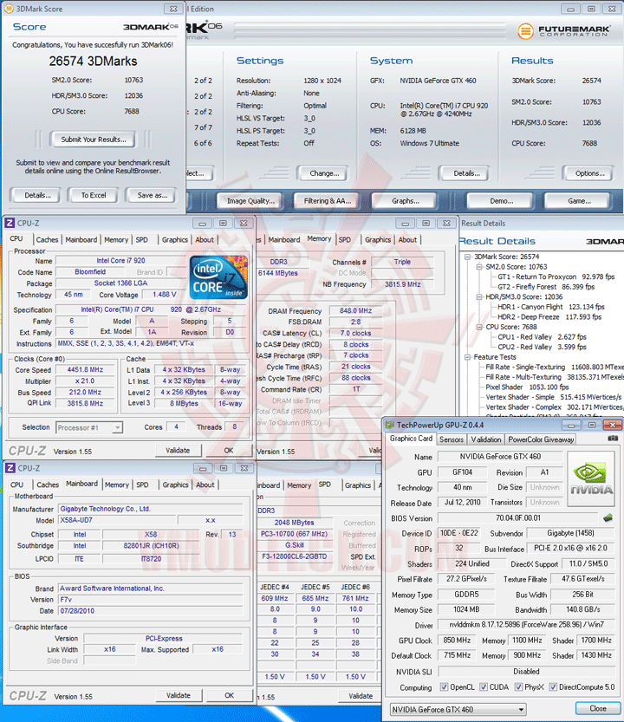Click the Futuremark orange logo icon
Image resolution: width=624 pixels, height=722 pixels.
pos(525,31)
